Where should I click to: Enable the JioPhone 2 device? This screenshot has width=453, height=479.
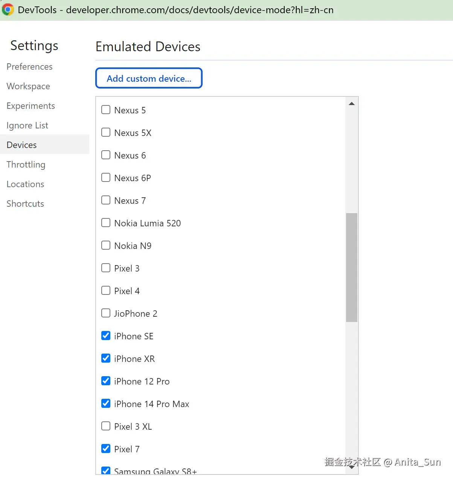[106, 313]
